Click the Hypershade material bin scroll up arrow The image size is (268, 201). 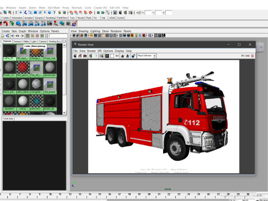(64, 45)
